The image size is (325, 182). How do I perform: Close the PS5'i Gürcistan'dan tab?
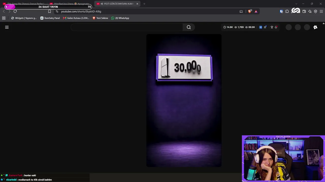137,4
